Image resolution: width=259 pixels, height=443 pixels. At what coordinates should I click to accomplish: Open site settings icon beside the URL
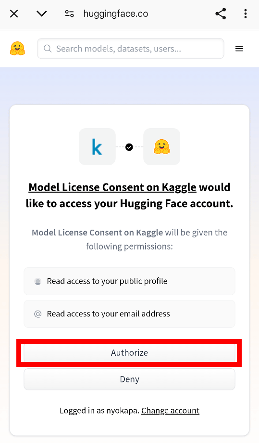click(x=69, y=13)
